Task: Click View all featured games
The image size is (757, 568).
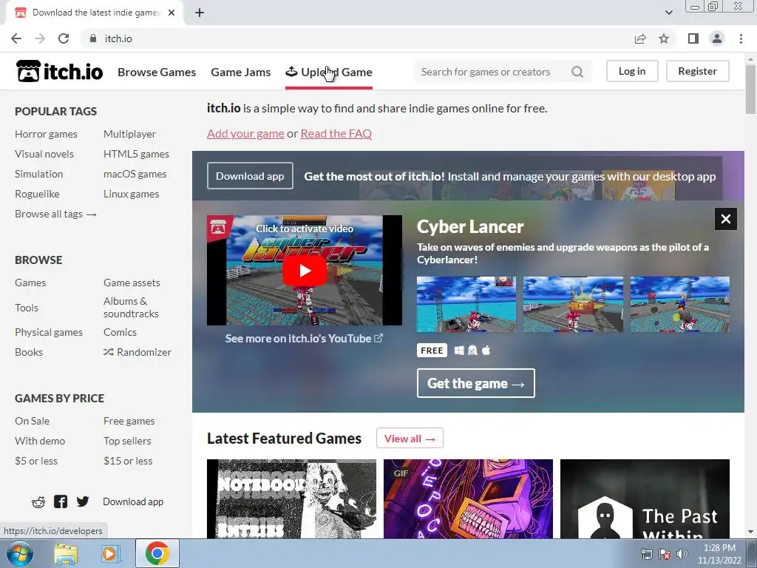Action: pos(410,439)
